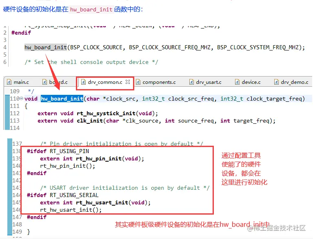Click the clock_target_freq parameter
Screen dimensions: 313x239
pos(274,99)
